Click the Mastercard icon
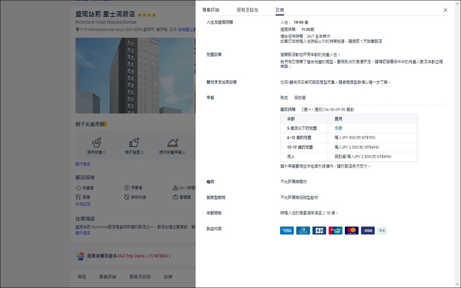Screen dimensions: 461x288 (x=352, y=230)
